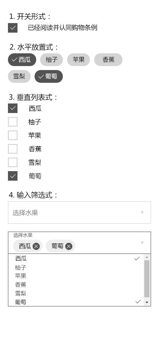Remove the 葡萄 tag via its x icon

pyautogui.click(x=69, y=246)
